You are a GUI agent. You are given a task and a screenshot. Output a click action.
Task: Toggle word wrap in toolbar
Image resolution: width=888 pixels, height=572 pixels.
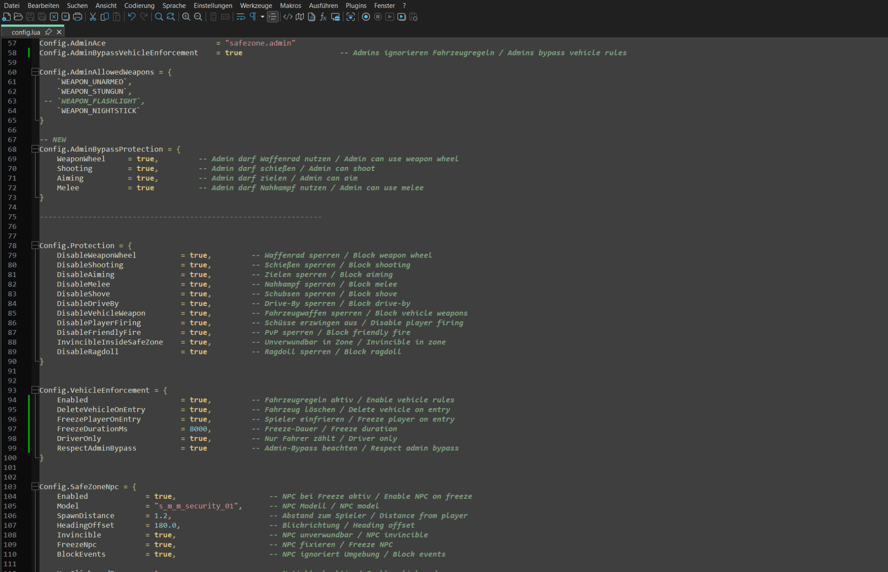pyautogui.click(x=241, y=17)
